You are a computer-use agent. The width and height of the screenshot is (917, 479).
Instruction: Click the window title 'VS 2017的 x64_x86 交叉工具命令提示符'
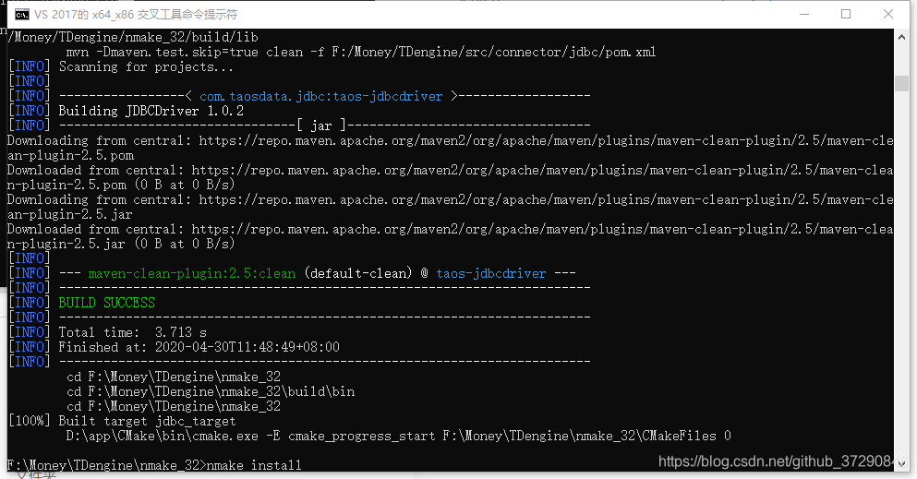click(x=136, y=15)
